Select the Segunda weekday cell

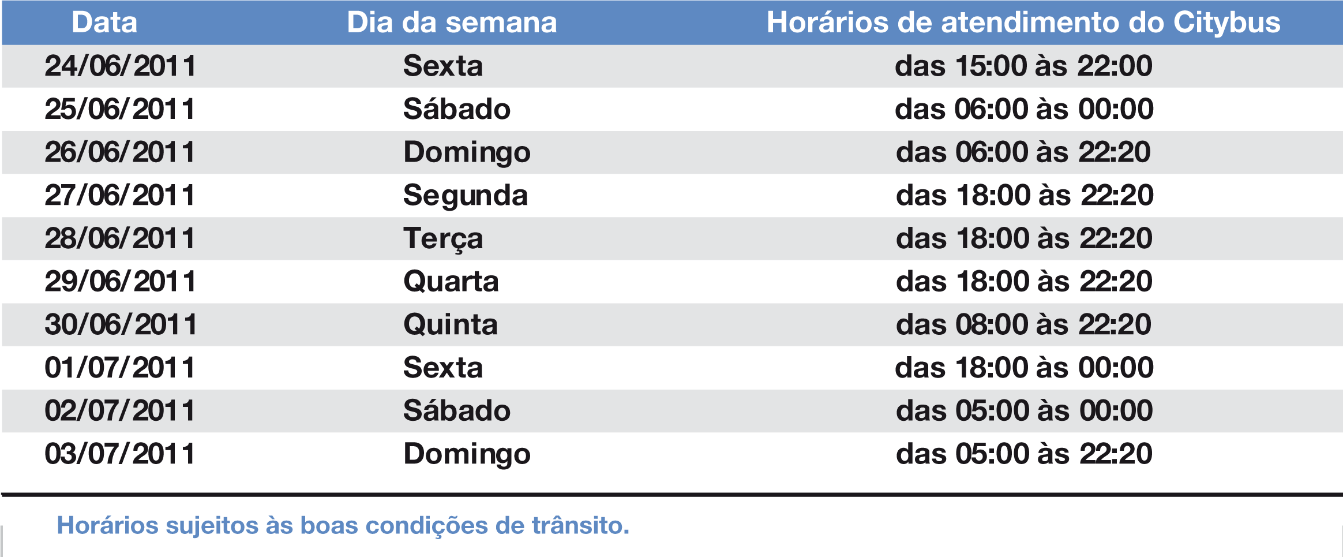pyautogui.click(x=466, y=196)
